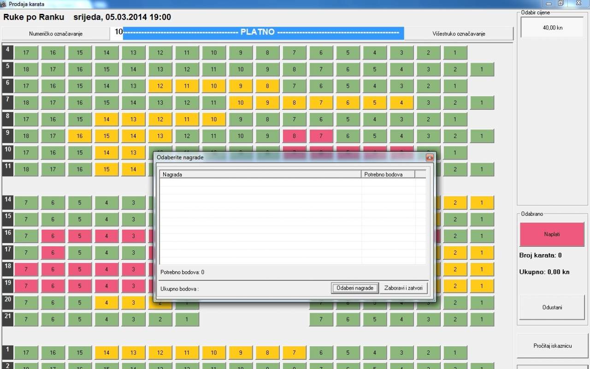The width and height of the screenshot is (590, 369).
Task: Select green seat 18 in row 5
Action: [26, 69]
